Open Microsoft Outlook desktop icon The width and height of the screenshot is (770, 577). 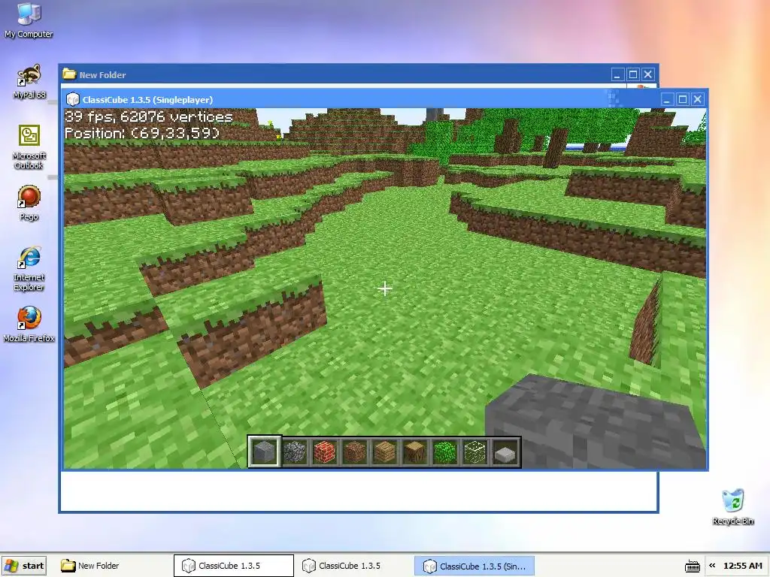point(29,147)
